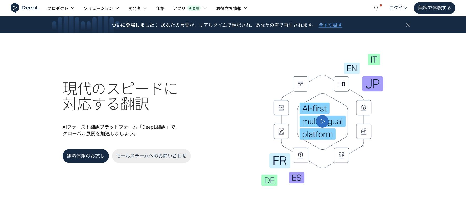
Task: Go to the 価格 page
Action: (160, 8)
